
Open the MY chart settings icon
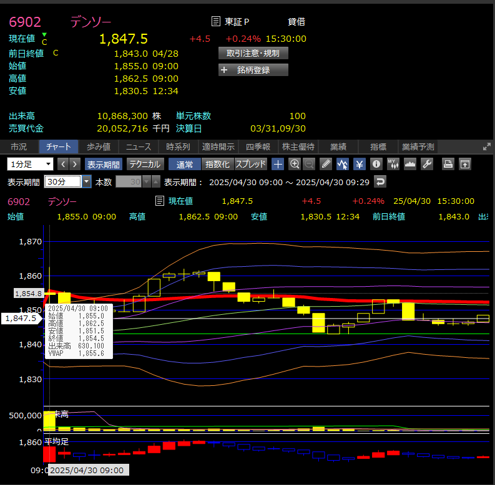pos(393,165)
